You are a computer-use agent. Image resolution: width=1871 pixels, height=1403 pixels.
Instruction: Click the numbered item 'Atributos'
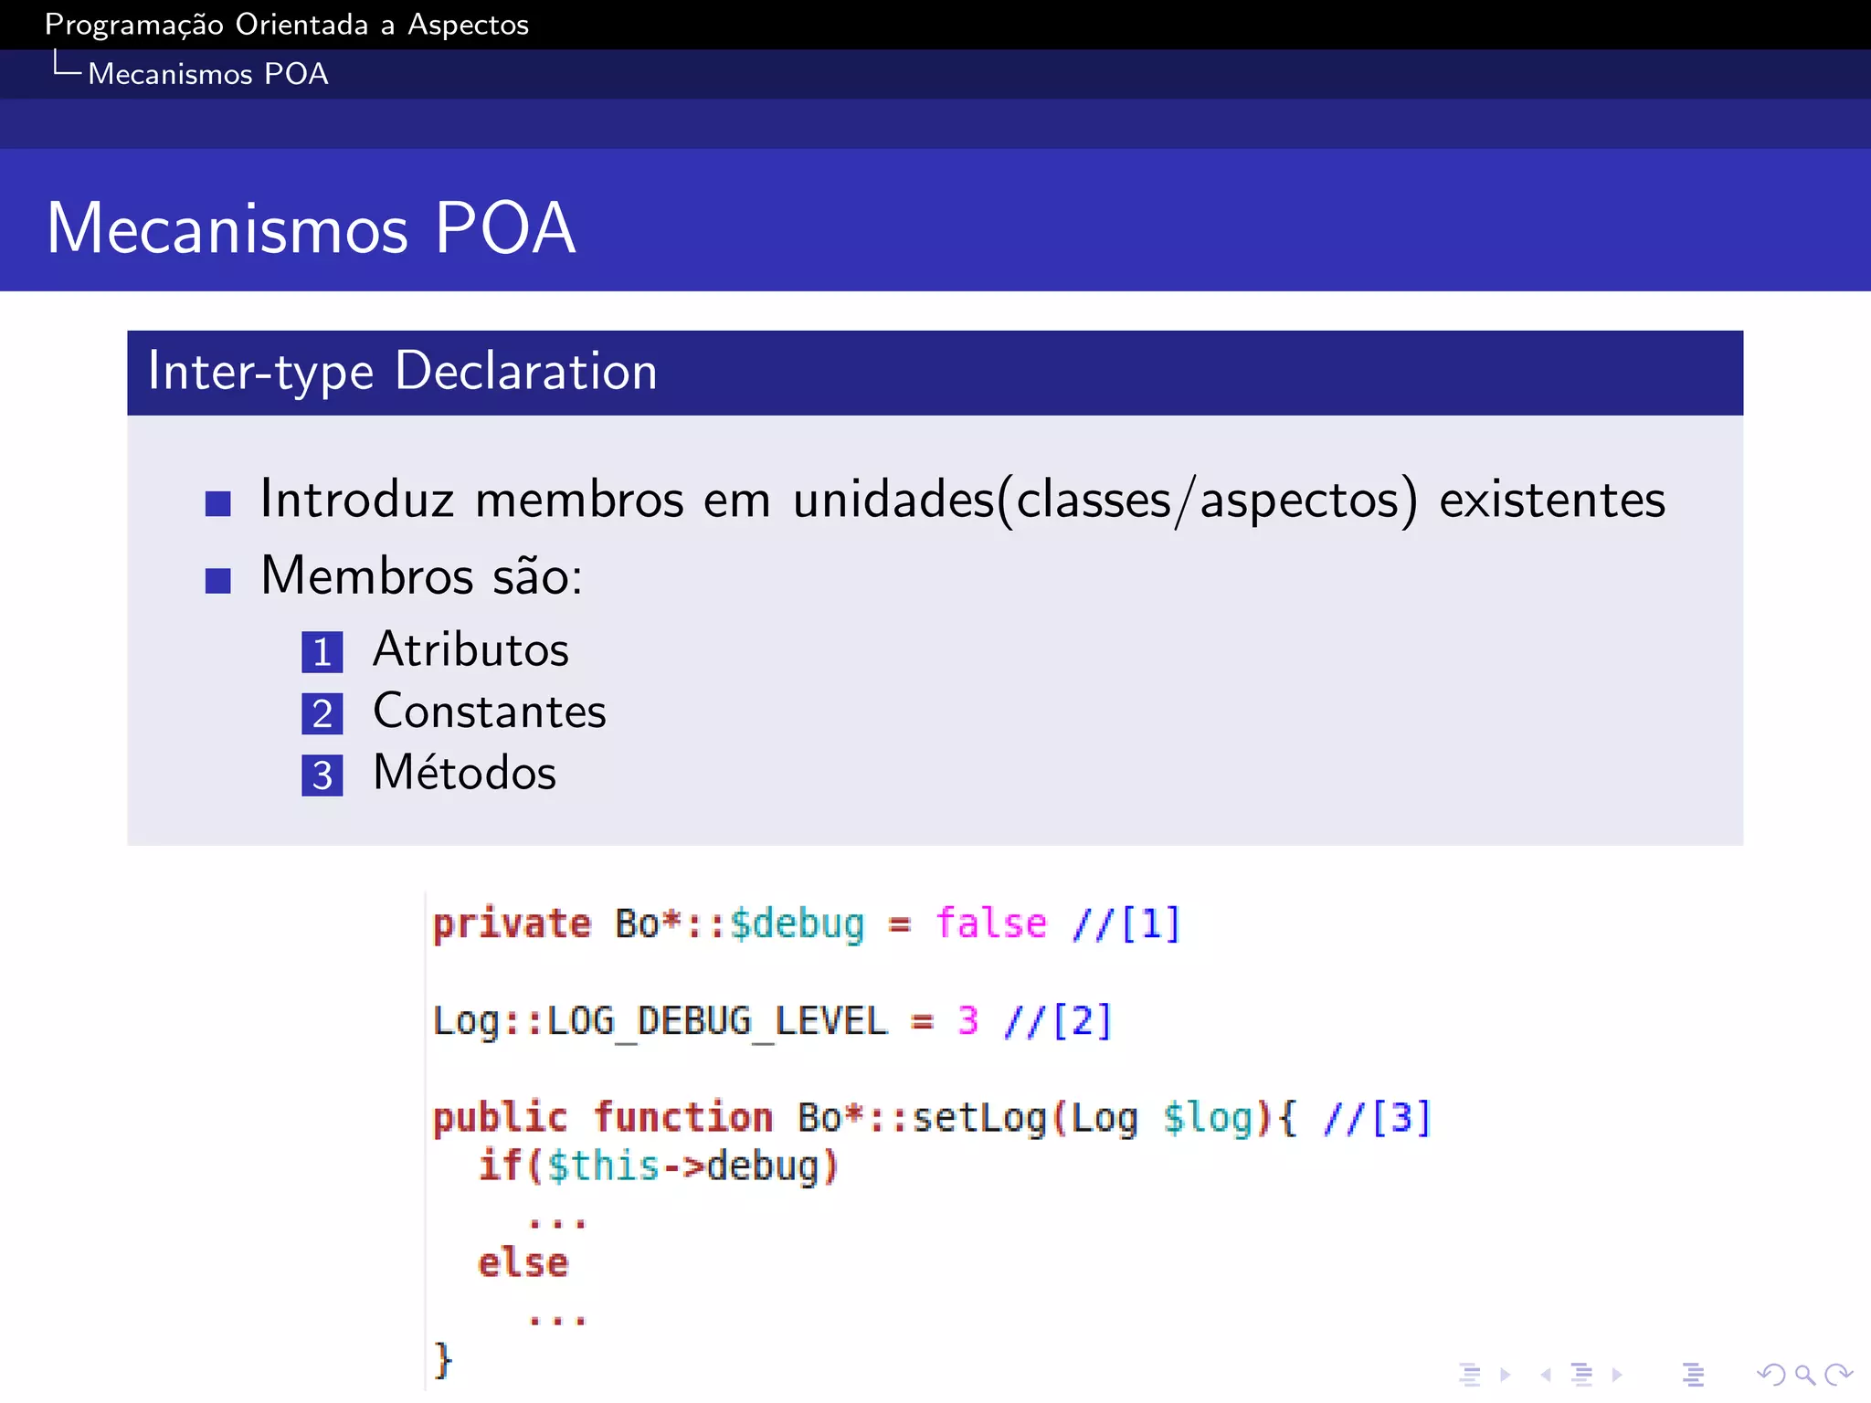[471, 650]
